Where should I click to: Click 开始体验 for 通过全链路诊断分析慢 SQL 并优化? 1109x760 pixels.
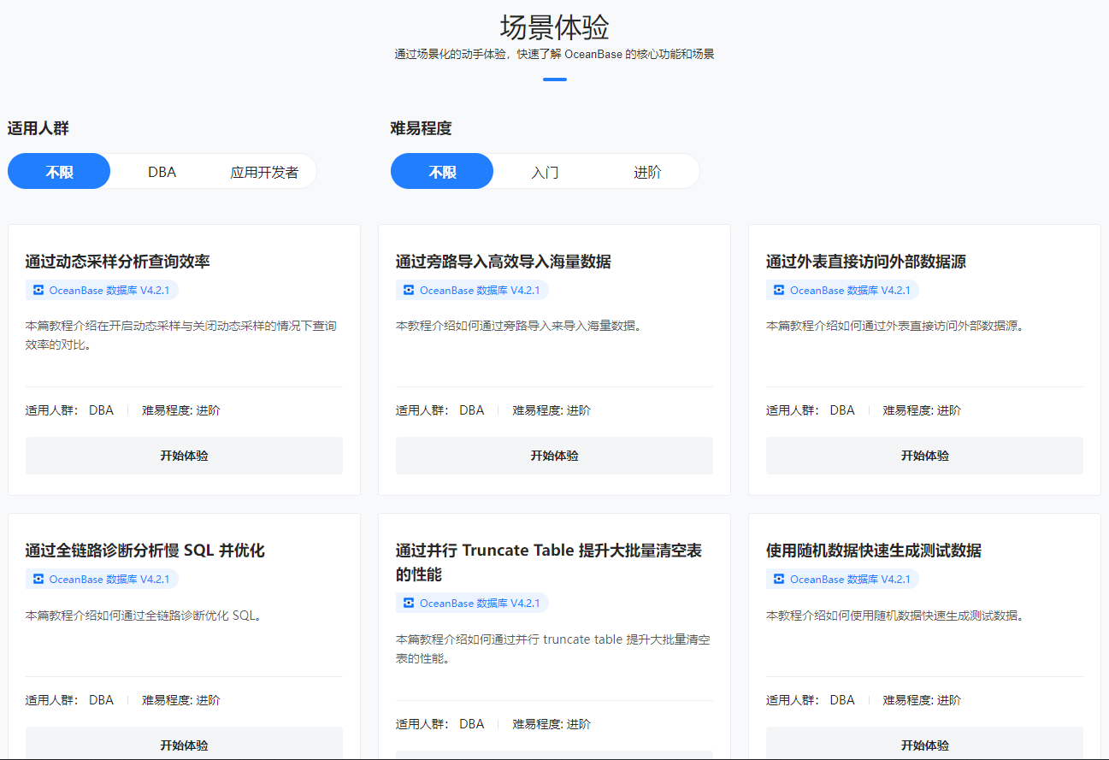click(x=184, y=744)
